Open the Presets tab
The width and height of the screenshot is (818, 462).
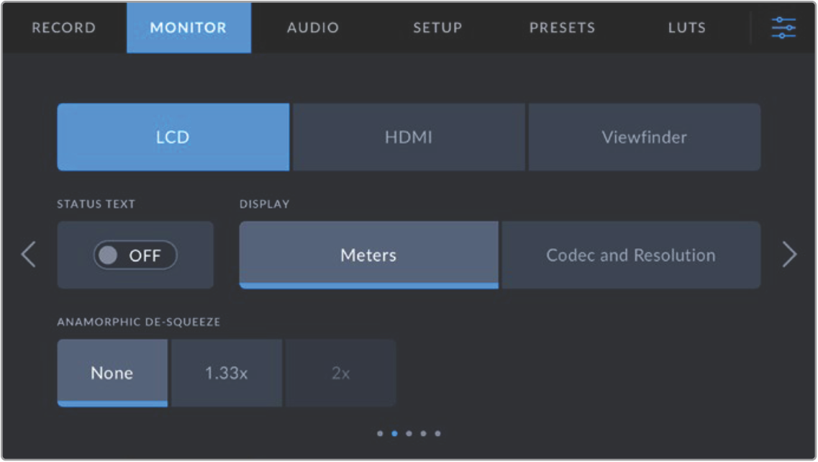tap(562, 28)
